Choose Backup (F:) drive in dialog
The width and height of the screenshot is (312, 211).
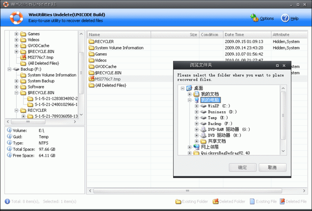click(220, 124)
